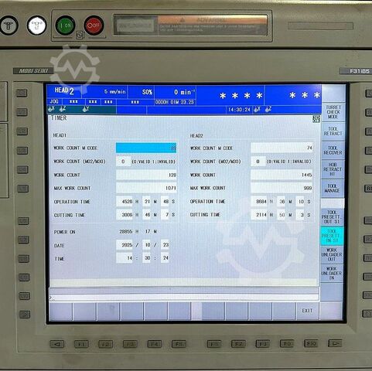Tap the F9 function key

(287, 343)
